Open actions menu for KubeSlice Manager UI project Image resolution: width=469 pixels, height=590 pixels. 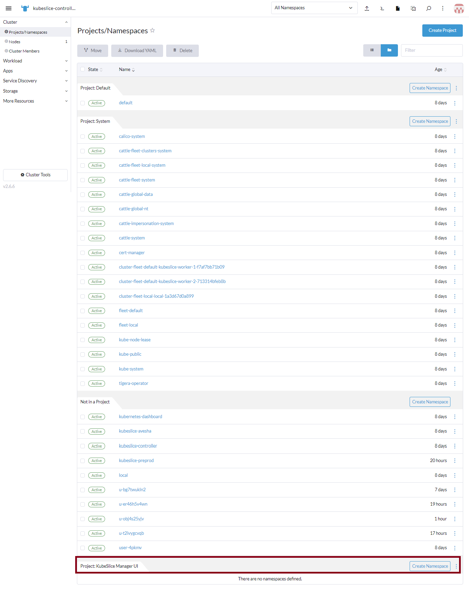(x=456, y=566)
